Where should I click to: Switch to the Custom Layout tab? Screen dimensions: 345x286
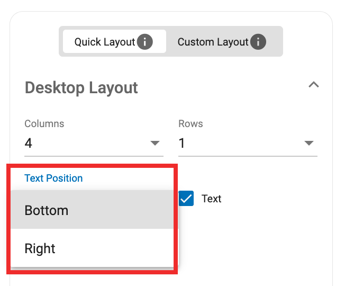tap(213, 41)
